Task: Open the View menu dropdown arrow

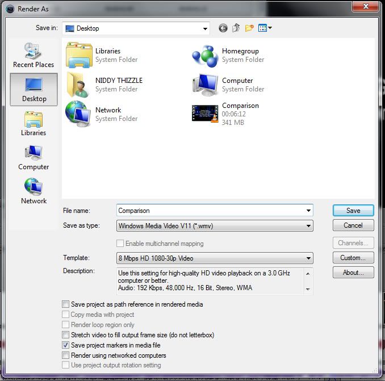Action: tap(270, 28)
